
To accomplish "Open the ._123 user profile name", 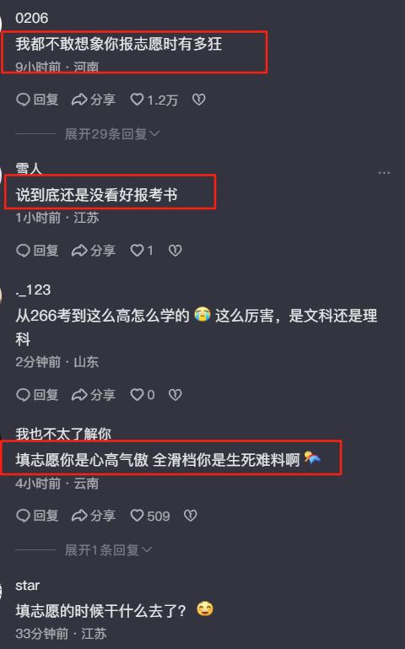I will 33,289.
